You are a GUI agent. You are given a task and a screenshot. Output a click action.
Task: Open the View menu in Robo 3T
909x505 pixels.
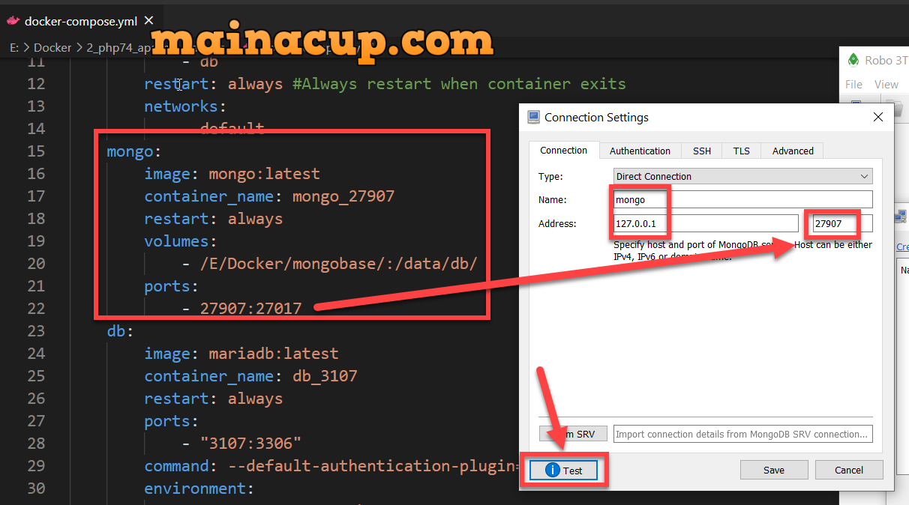click(x=886, y=85)
